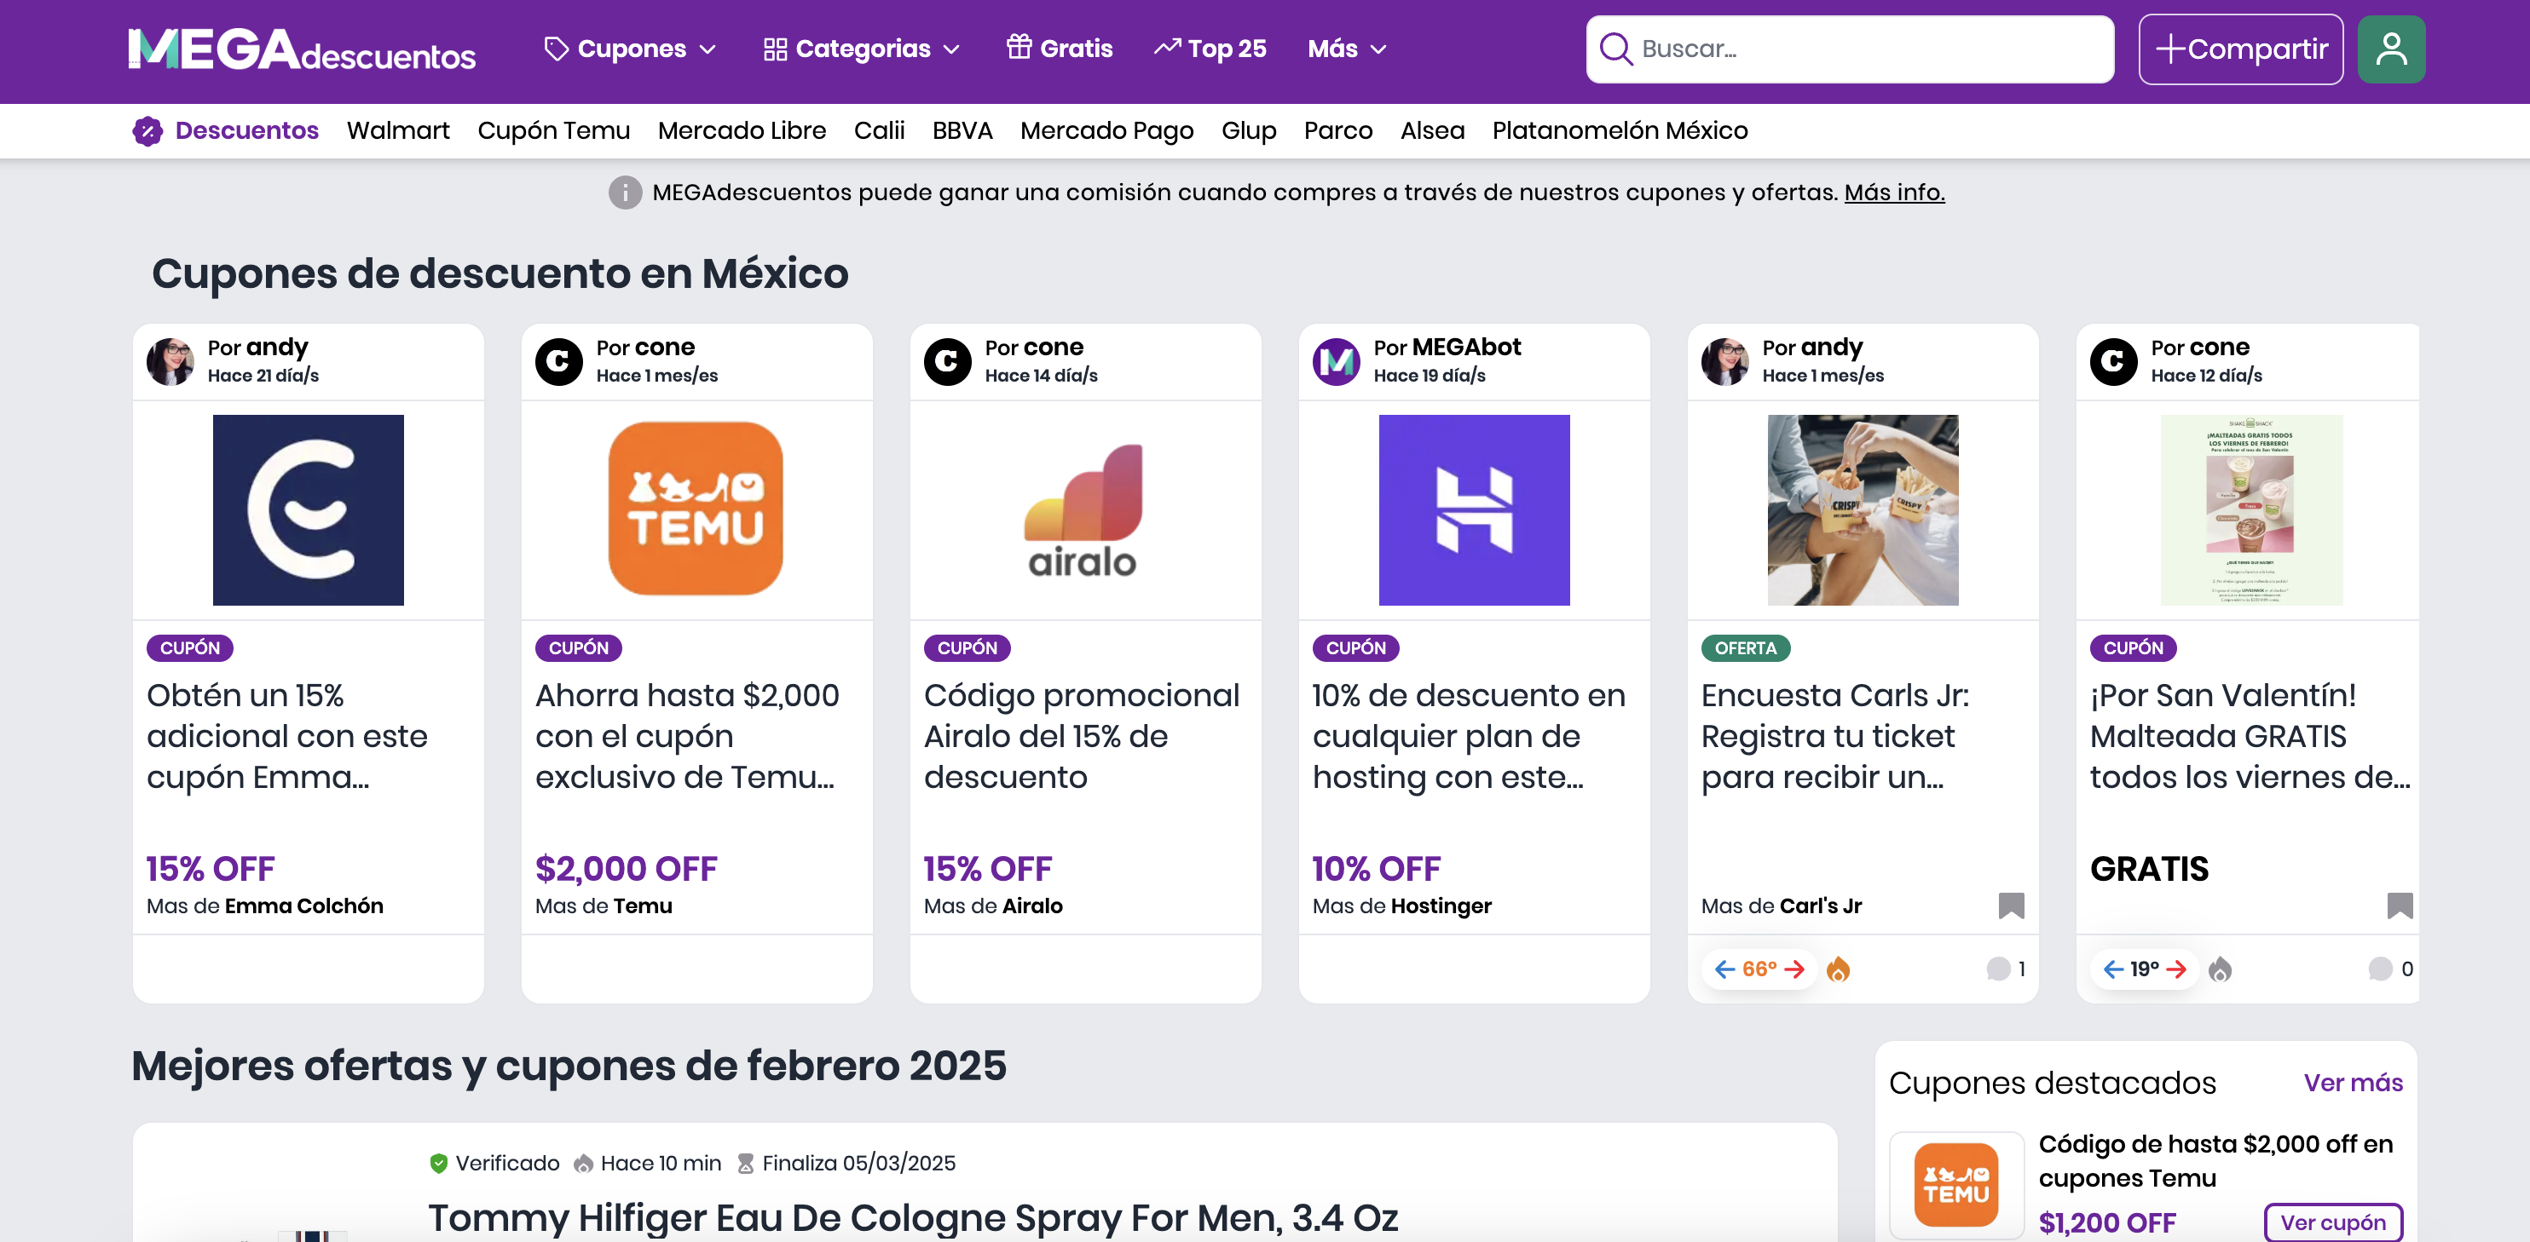Viewport: 2530px width, 1242px height.
Task: Bookmark the San Valentín malteada coupon
Action: (x=2399, y=905)
